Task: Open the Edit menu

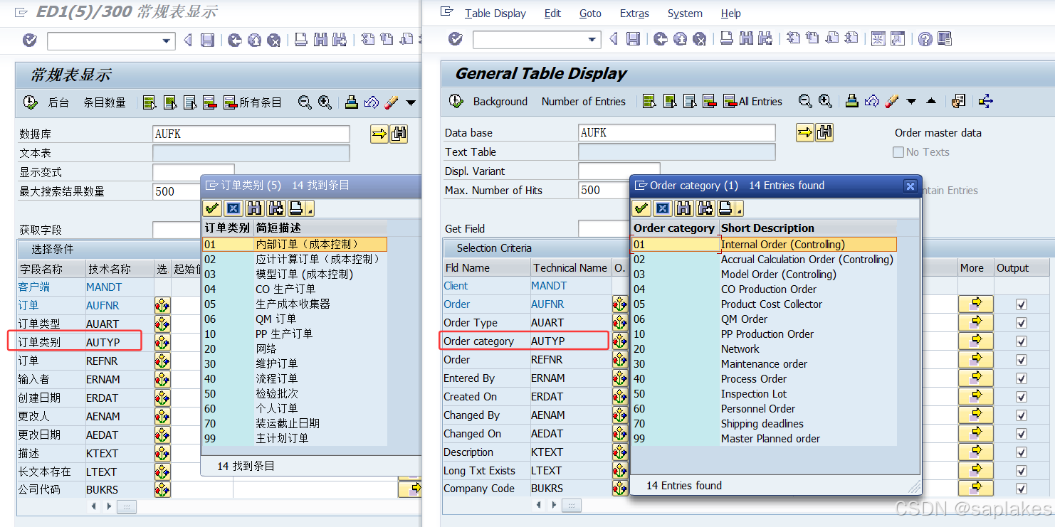Action: tap(552, 14)
